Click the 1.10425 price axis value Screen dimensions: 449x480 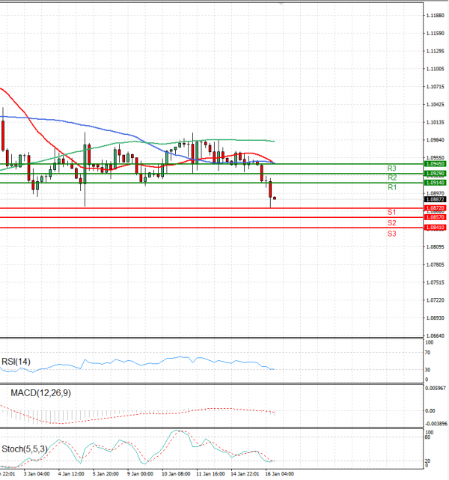click(x=436, y=104)
